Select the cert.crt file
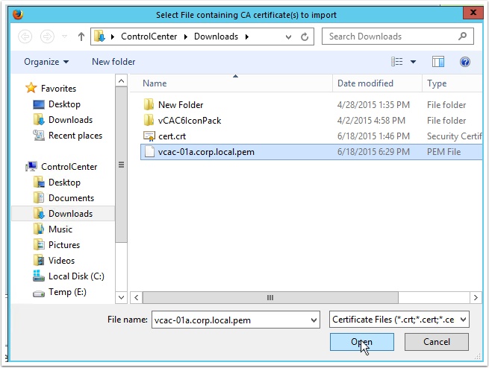Viewport: 489px width, 368px height. pos(172,136)
